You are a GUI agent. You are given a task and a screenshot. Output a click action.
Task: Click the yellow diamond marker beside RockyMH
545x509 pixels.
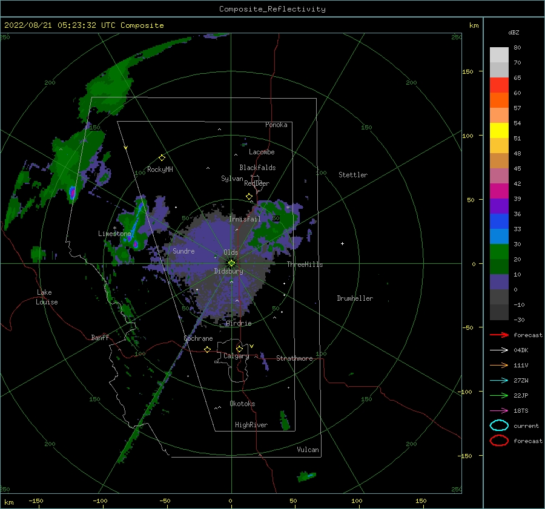click(162, 158)
